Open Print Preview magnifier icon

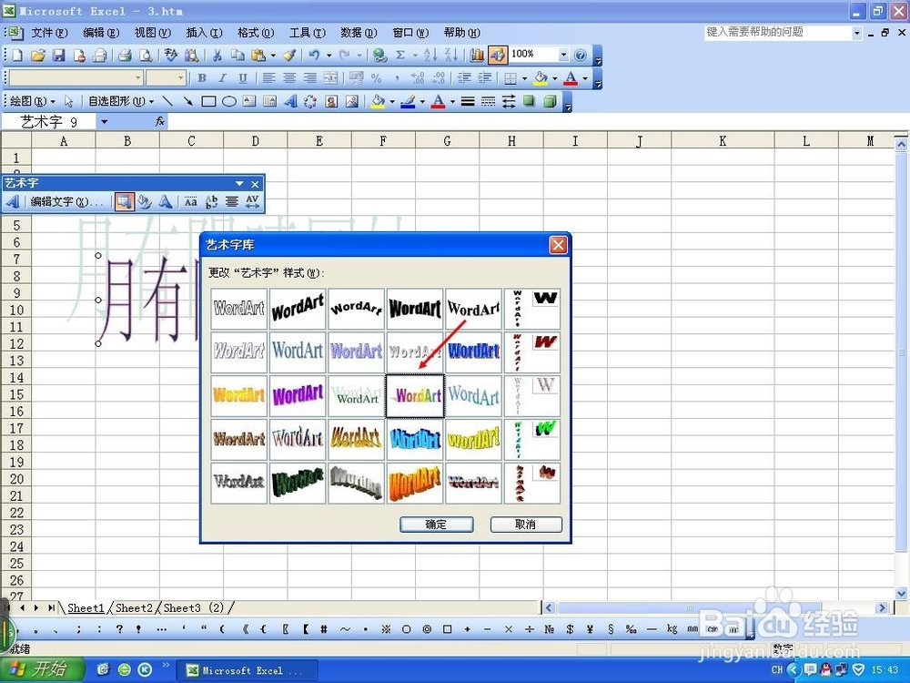coord(146,56)
